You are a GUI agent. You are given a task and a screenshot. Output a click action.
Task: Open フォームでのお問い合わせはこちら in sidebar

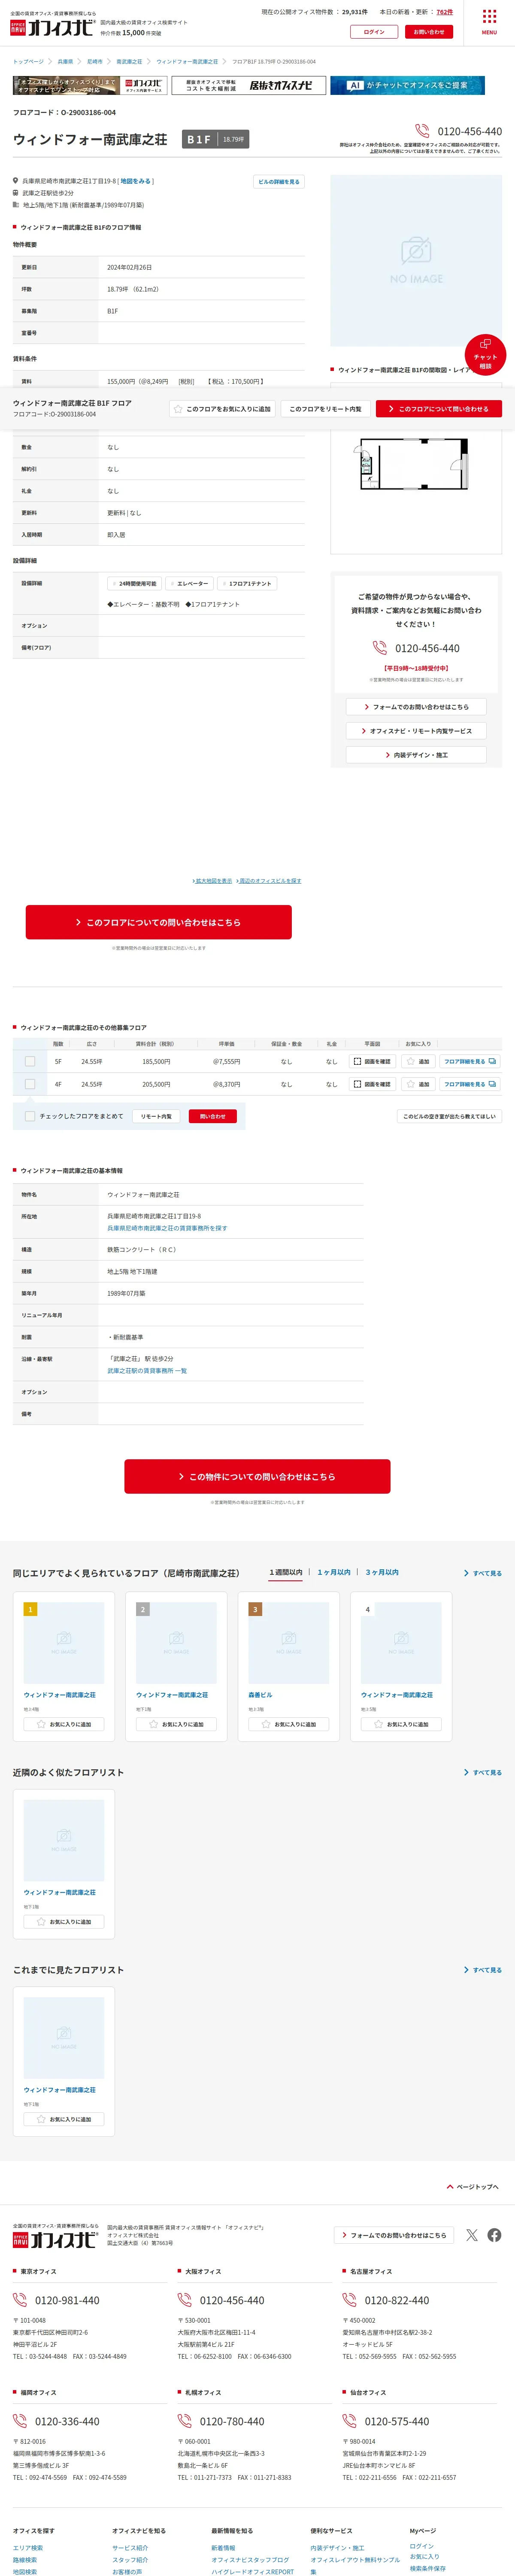tap(416, 707)
